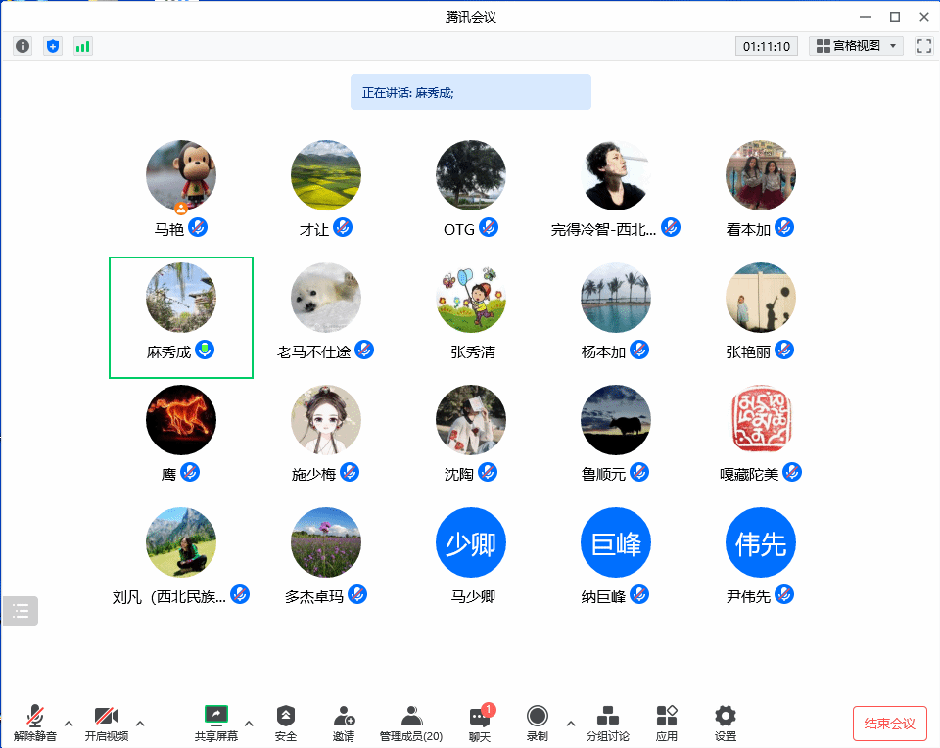This screenshot has height=748, width=940.
Task: Turn on the camera (开启视频)
Action: click(x=106, y=723)
